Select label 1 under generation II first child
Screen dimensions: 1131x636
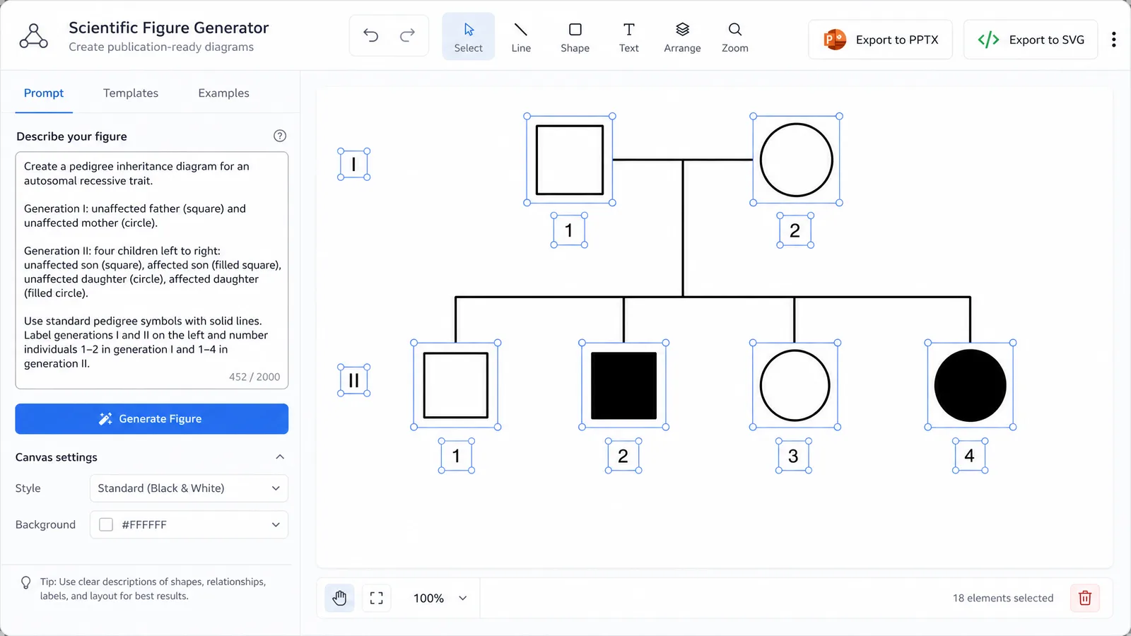457,456
